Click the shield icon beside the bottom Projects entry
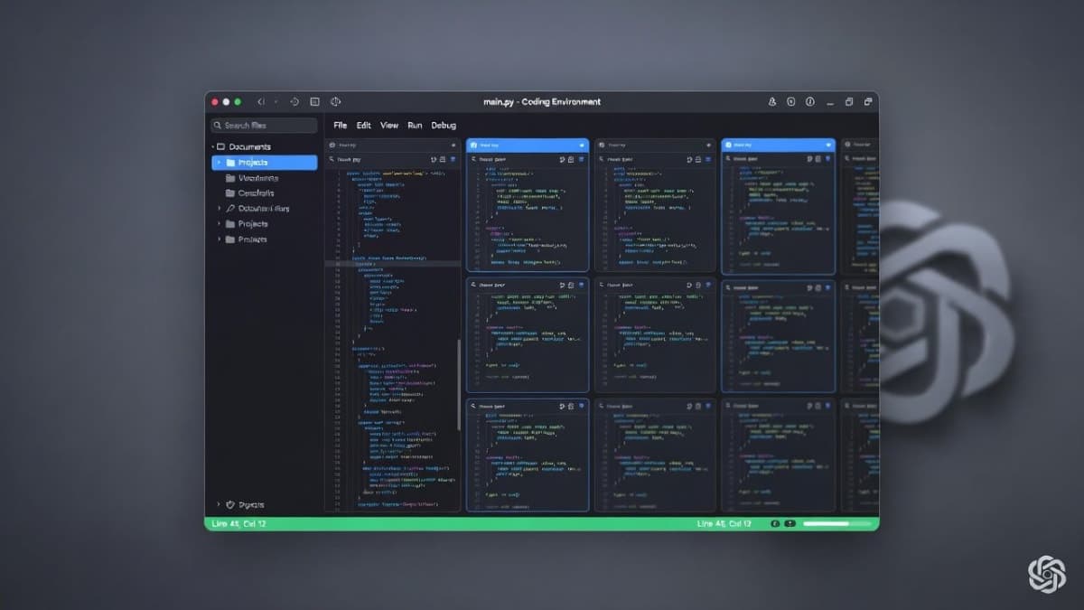The image size is (1084, 610). coord(229,504)
